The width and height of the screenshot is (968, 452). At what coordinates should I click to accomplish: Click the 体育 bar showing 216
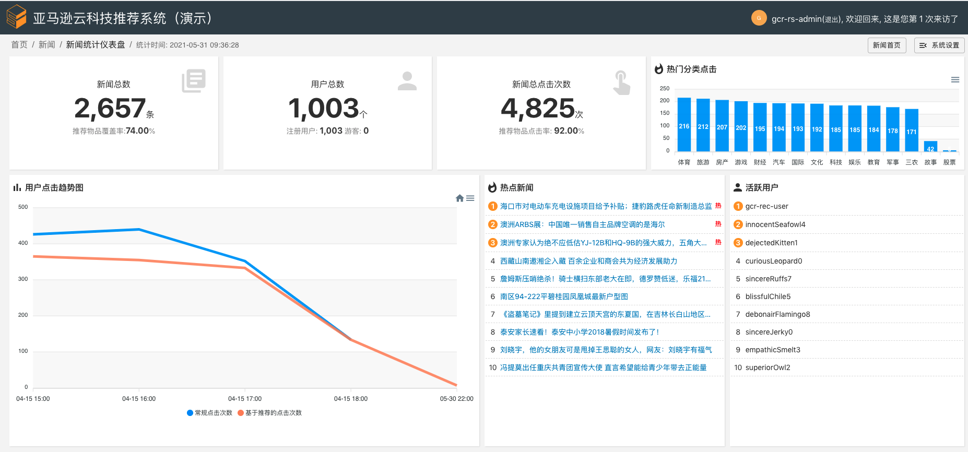point(684,125)
